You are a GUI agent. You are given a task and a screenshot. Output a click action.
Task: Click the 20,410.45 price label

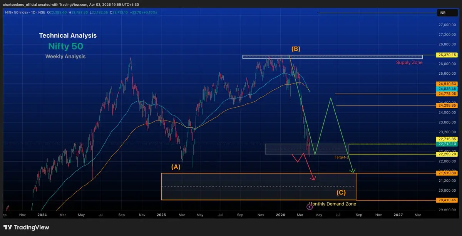pyautogui.click(x=447, y=200)
